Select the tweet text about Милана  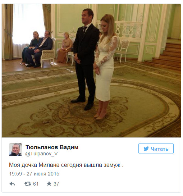[66, 165]
